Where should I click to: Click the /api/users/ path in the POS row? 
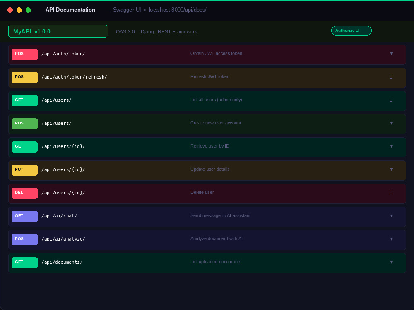point(56,123)
